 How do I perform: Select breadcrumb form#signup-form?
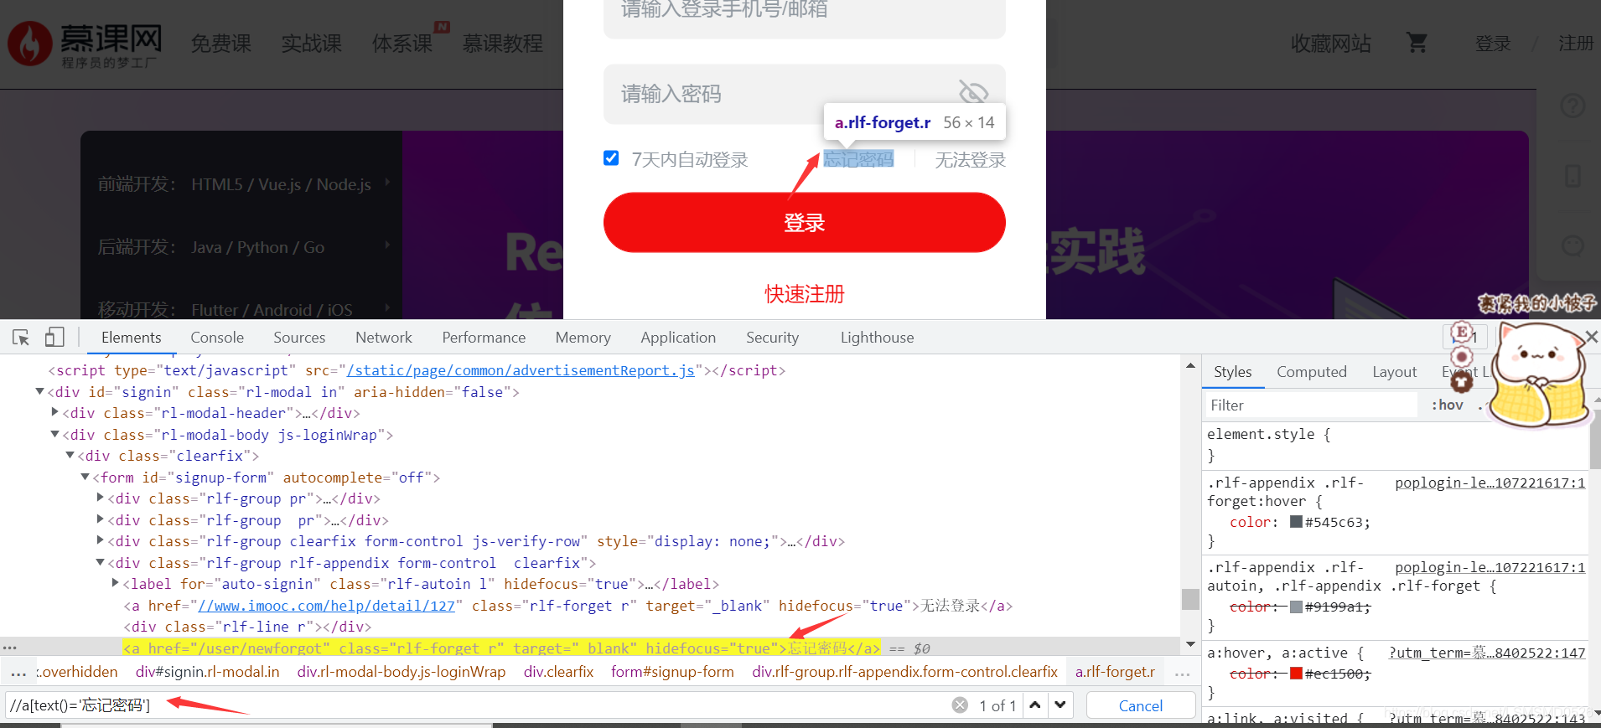click(672, 672)
